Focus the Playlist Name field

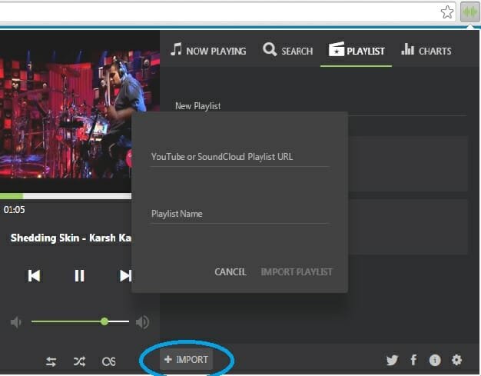tap(240, 214)
